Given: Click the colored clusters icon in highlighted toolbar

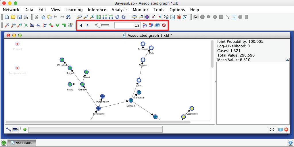Looking at the screenshot, I should click(151, 25).
